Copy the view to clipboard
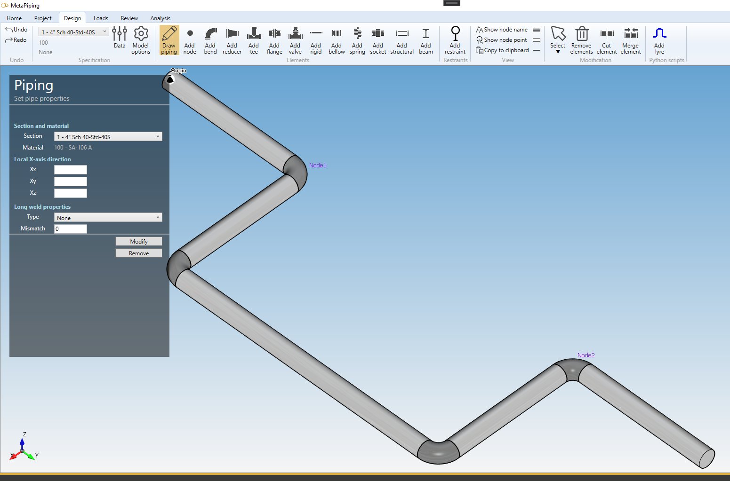This screenshot has height=481, width=730. click(502, 50)
